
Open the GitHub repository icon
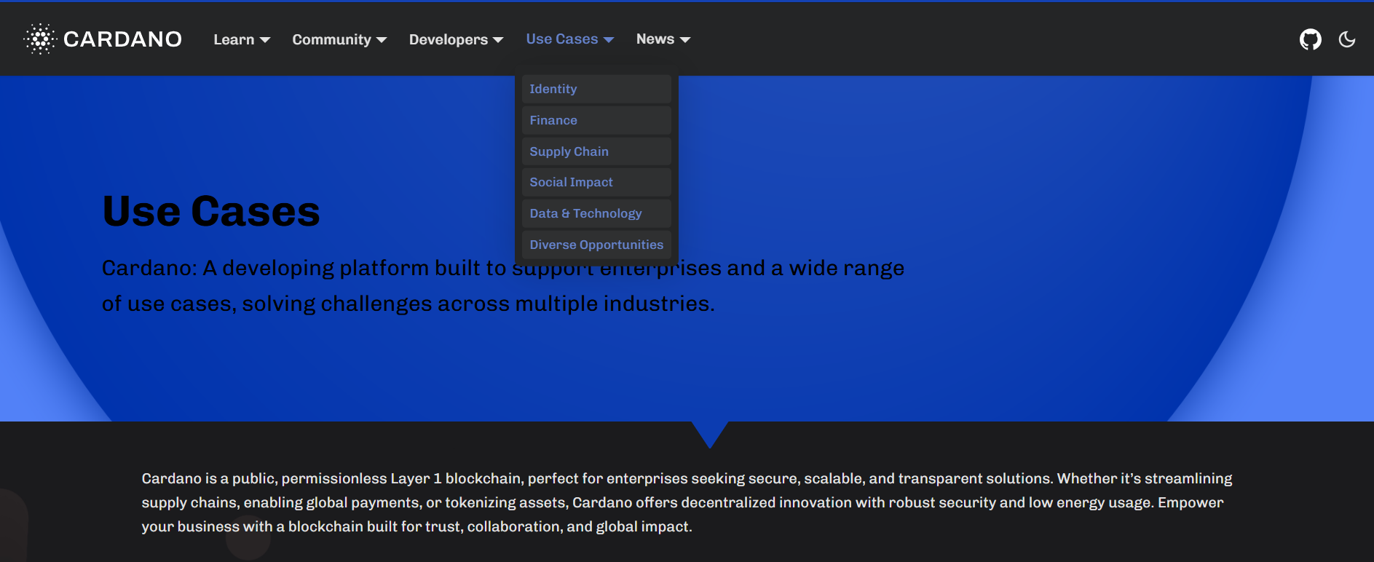coord(1310,39)
